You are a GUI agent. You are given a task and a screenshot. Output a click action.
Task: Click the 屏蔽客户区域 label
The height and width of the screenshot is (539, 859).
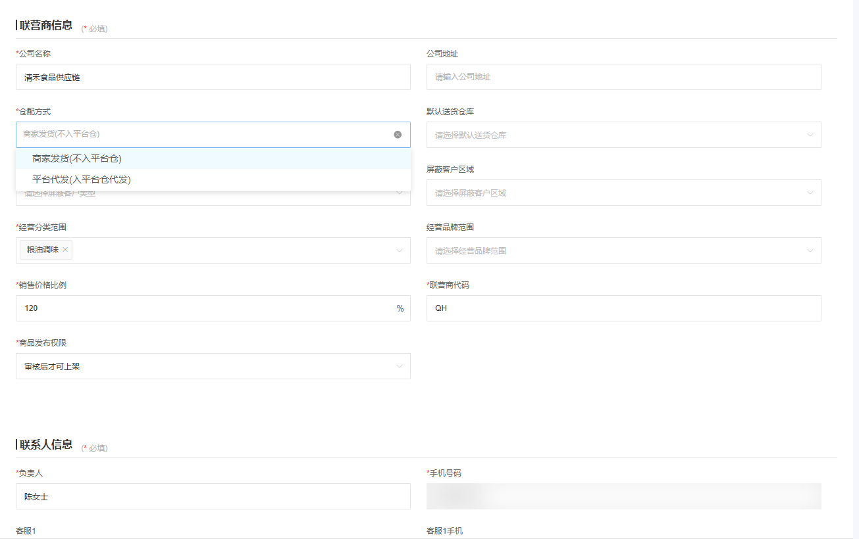tap(450, 170)
